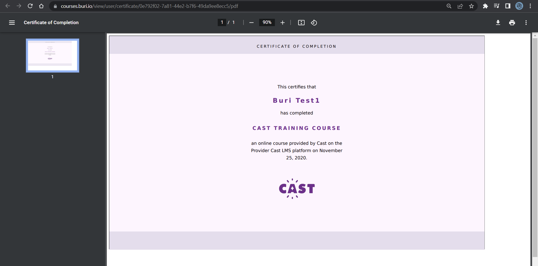
Task: Click the current page number field
Action: coord(222,22)
